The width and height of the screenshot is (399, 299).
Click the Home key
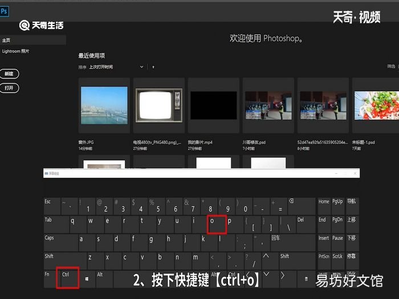(324, 206)
